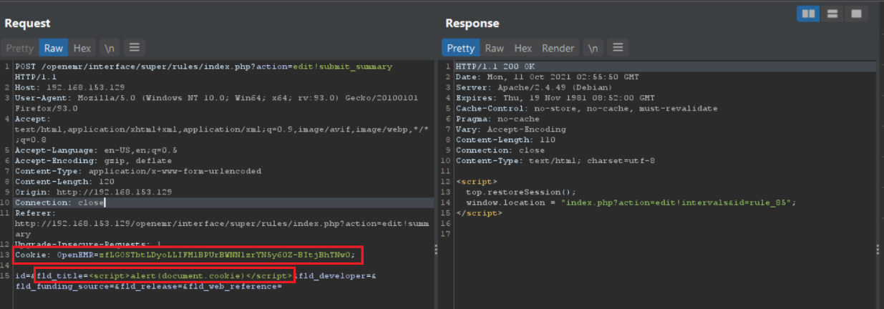884x309 pixels.
Task: Click the Cache-Control header in response
Action: coord(586,108)
